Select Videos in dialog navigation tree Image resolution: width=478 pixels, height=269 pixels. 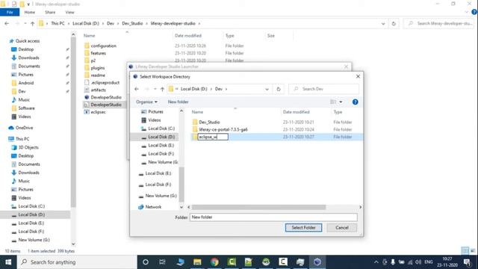tap(155, 120)
